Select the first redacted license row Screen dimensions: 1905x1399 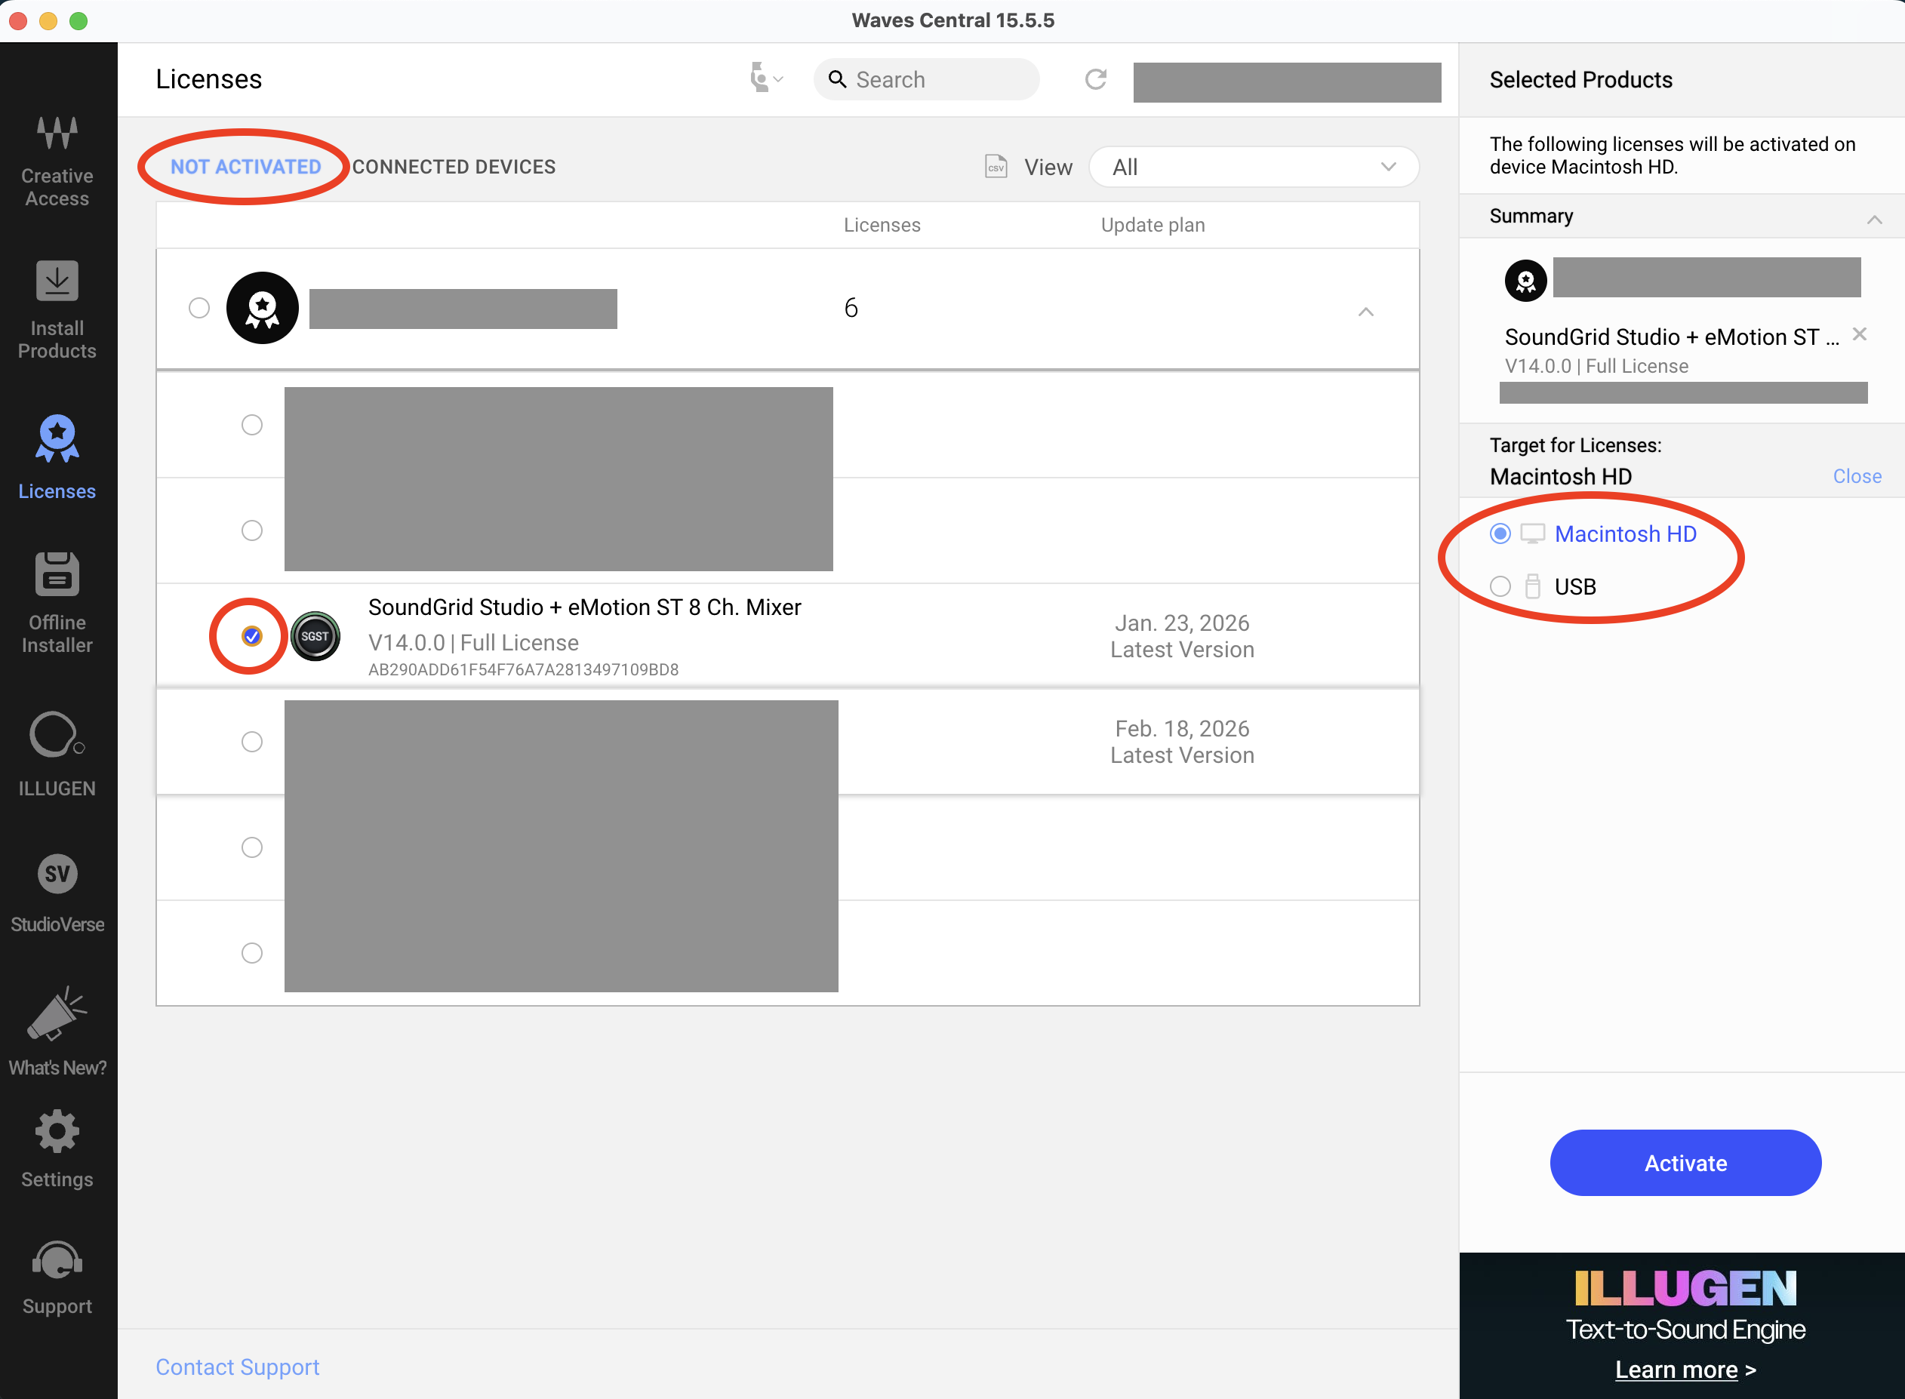[251, 424]
